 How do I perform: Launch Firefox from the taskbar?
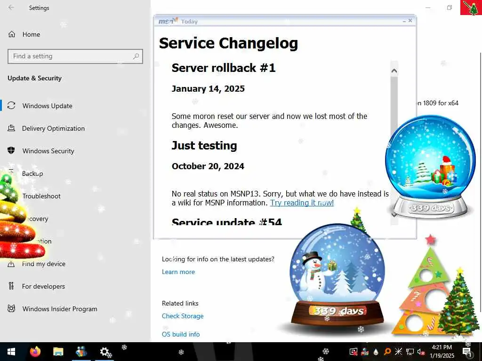tap(35, 352)
